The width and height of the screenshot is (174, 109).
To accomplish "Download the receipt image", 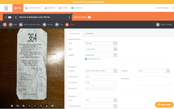I will [x=47, y=106].
